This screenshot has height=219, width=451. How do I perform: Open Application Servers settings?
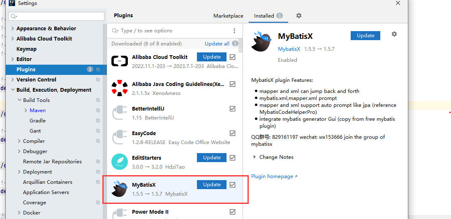(x=46, y=192)
